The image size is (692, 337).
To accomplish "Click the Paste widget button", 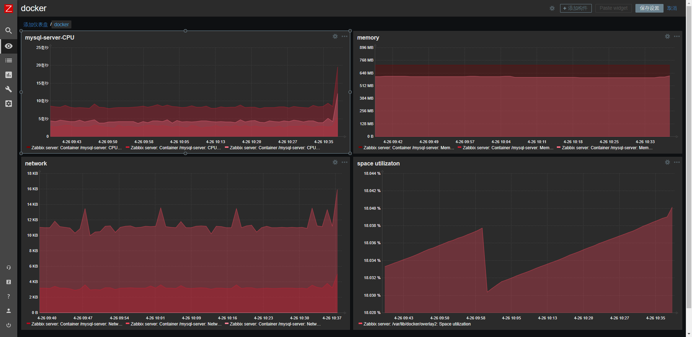I will point(613,8).
